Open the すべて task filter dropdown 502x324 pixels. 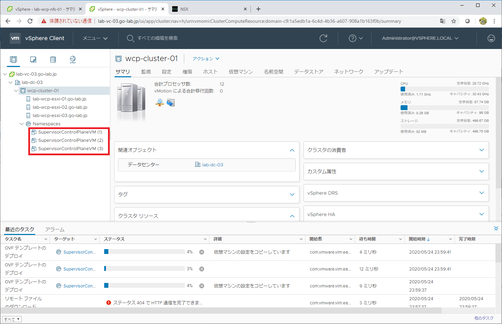12,319
